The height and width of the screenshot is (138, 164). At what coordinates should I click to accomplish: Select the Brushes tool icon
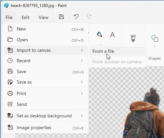click(x=133, y=38)
